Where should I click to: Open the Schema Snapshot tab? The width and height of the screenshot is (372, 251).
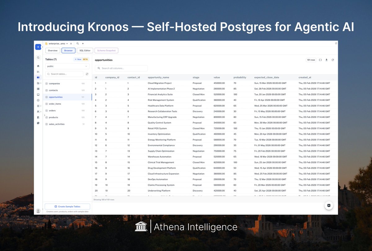(106, 50)
